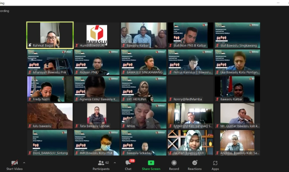
Task: Select Rahmat Bagja's highlighted video tile
Action: tap(50, 35)
